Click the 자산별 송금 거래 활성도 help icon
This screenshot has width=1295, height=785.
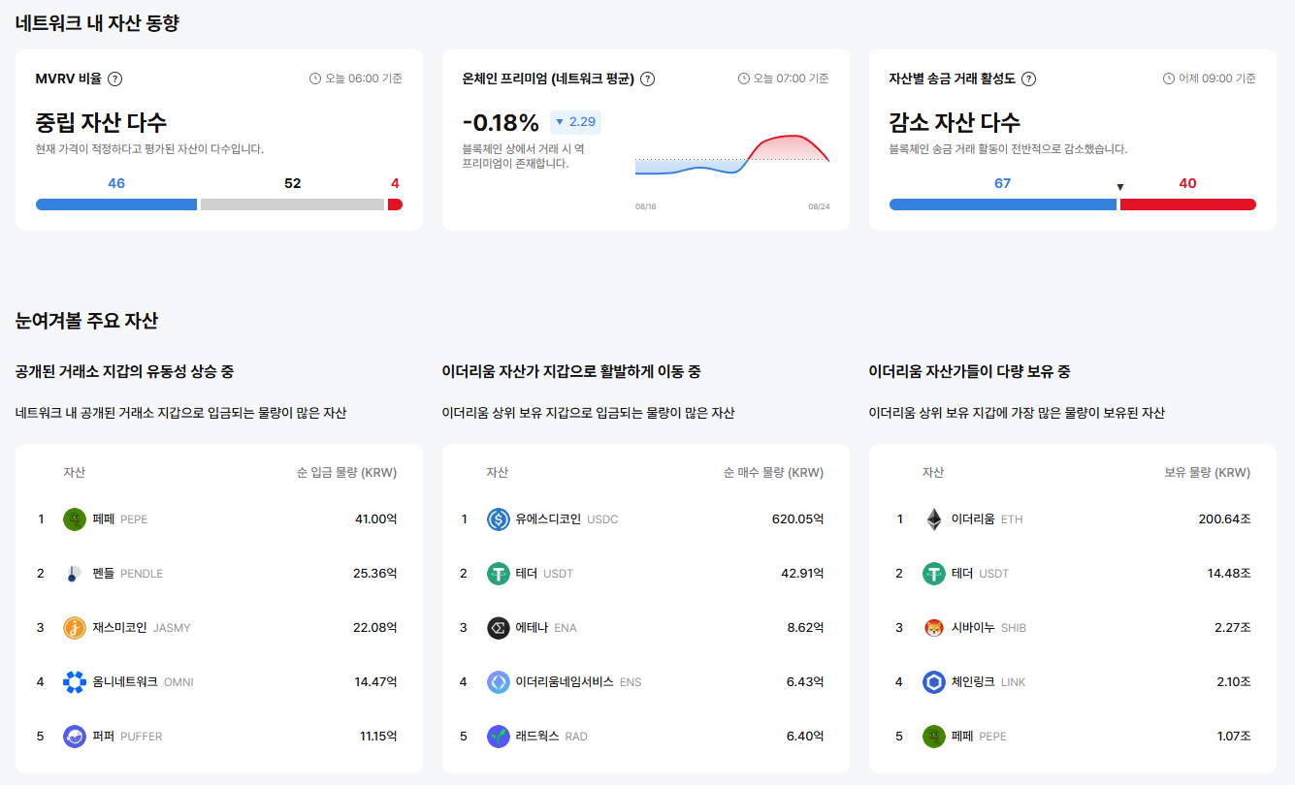click(x=1029, y=78)
